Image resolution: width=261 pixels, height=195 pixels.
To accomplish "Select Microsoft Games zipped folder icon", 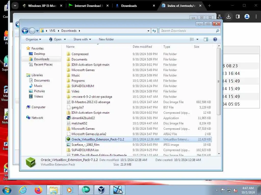I will 68,128.
